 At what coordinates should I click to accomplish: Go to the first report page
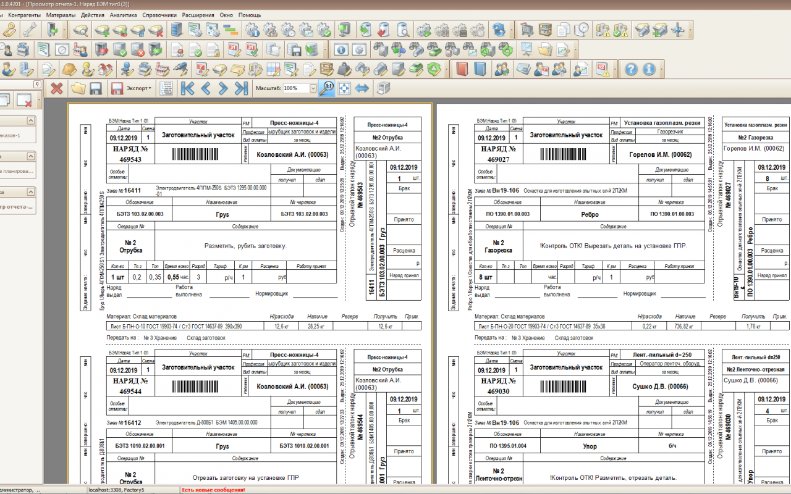(x=187, y=88)
